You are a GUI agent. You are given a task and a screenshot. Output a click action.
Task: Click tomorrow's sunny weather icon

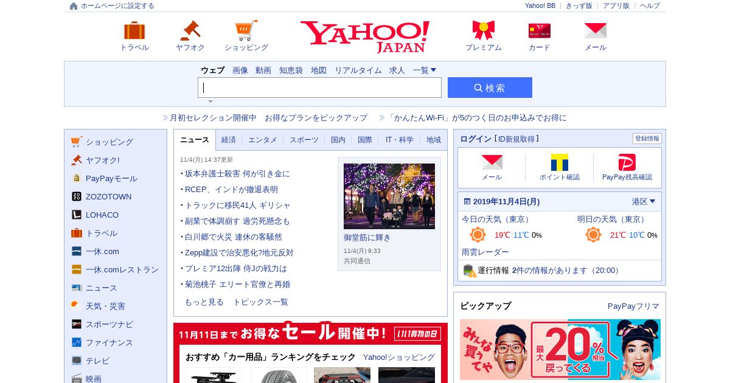[x=593, y=235]
